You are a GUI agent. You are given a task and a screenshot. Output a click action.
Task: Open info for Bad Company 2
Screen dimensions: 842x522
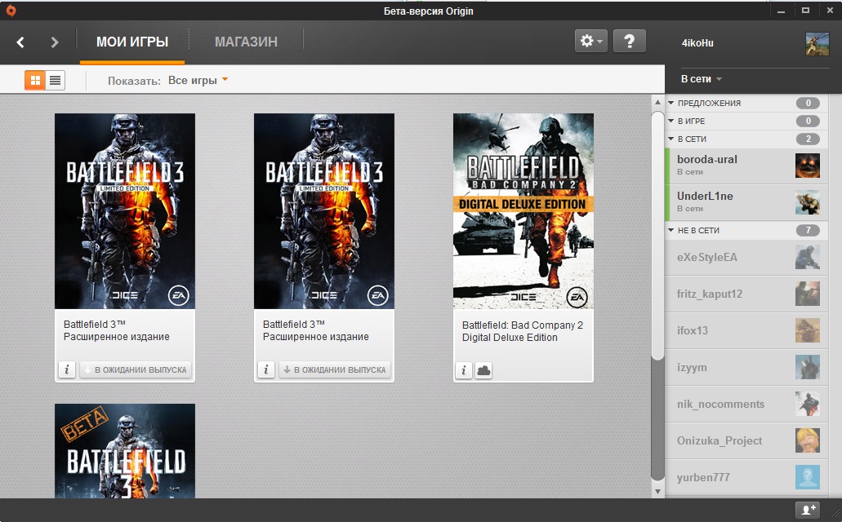(x=463, y=370)
